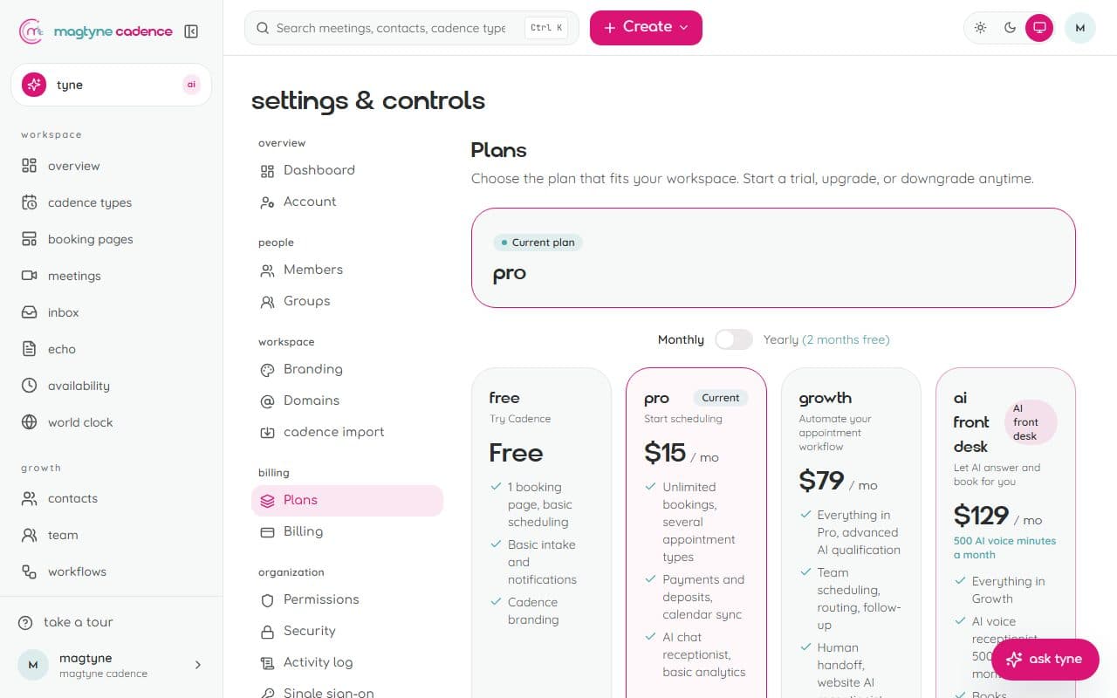Click the tyne AI sparkle icon
The width and height of the screenshot is (1117, 698).
34,85
